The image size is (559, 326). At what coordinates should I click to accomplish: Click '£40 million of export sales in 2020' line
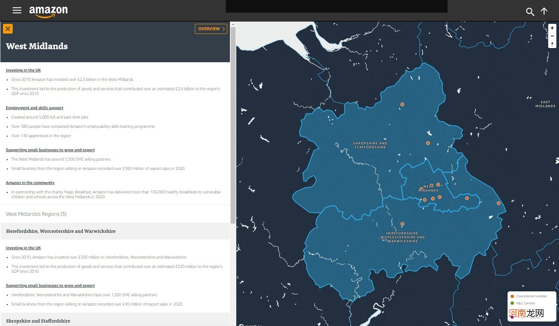coord(97,304)
